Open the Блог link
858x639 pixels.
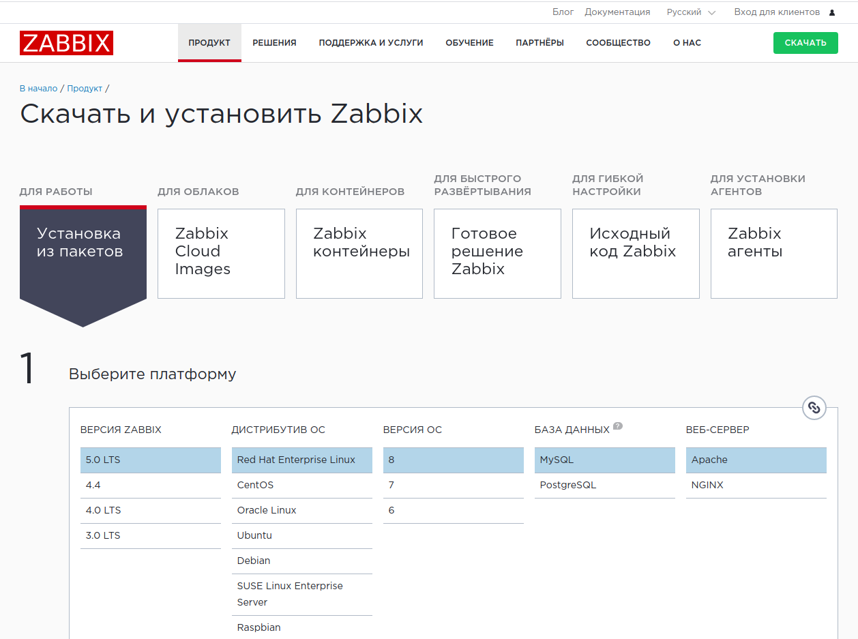[x=563, y=12]
